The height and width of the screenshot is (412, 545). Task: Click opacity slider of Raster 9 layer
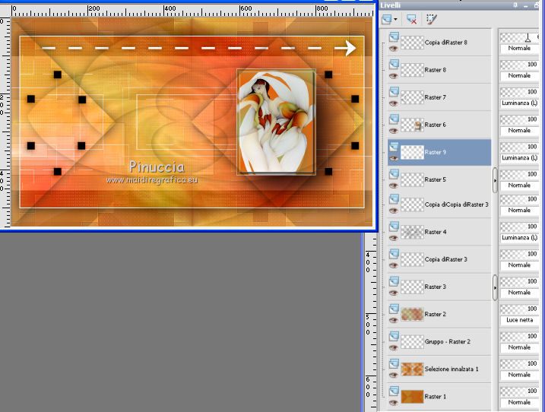click(520, 147)
